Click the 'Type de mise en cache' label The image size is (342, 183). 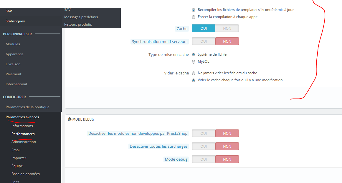[x=168, y=54]
